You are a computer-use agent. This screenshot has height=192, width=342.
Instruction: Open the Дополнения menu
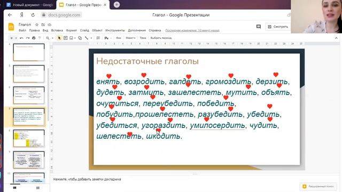coord(137,30)
